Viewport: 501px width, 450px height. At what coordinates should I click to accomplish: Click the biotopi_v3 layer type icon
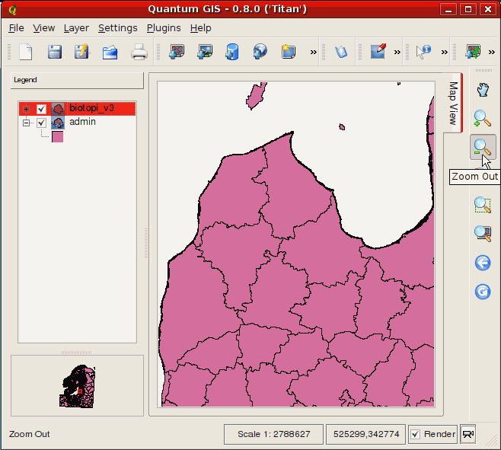[58, 109]
